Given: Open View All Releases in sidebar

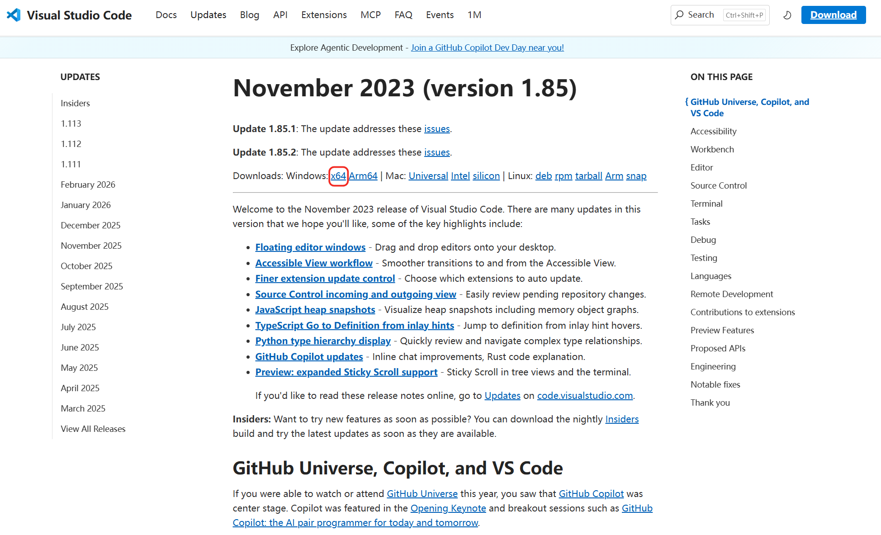Looking at the screenshot, I should pos(93,429).
